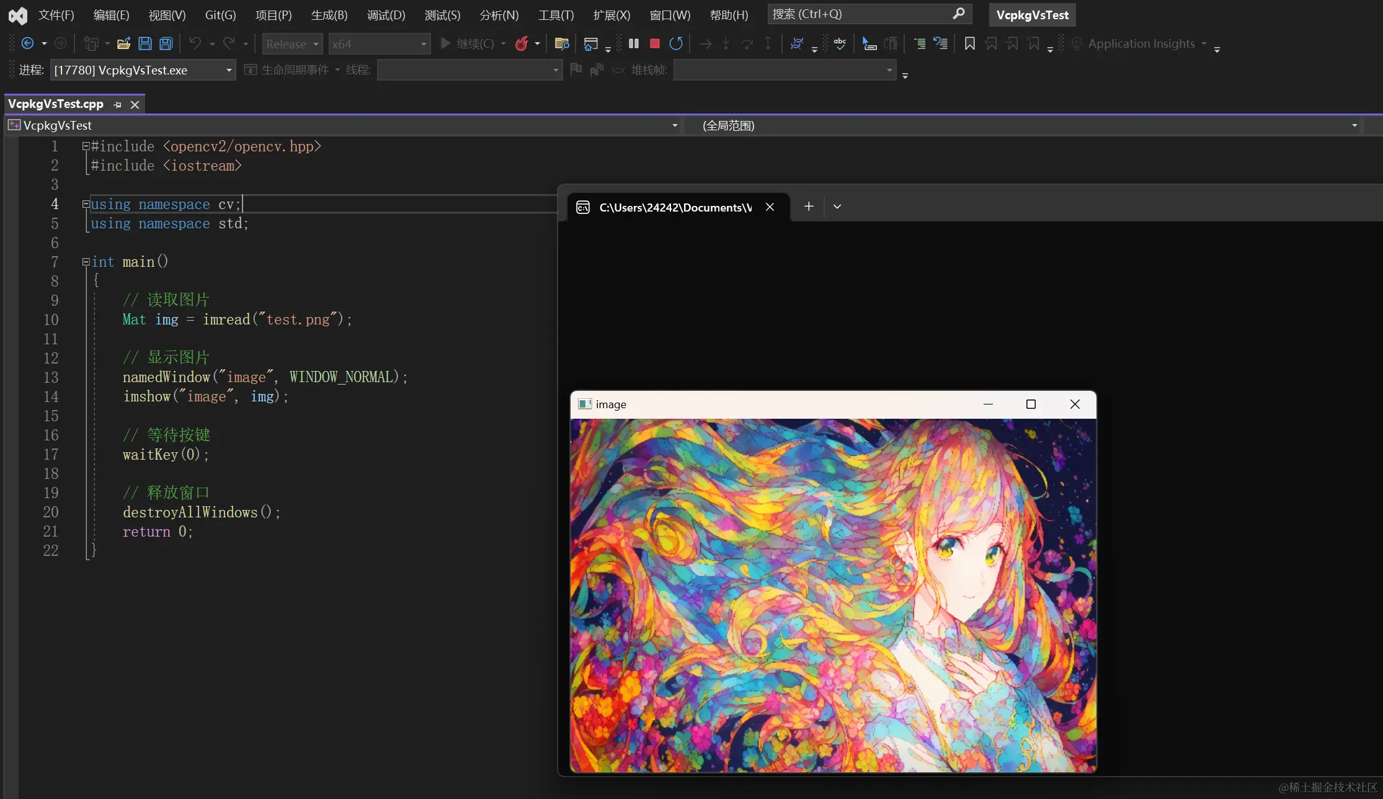Open the 生成(B) menu
This screenshot has width=1383, height=799.
pos(329,15)
